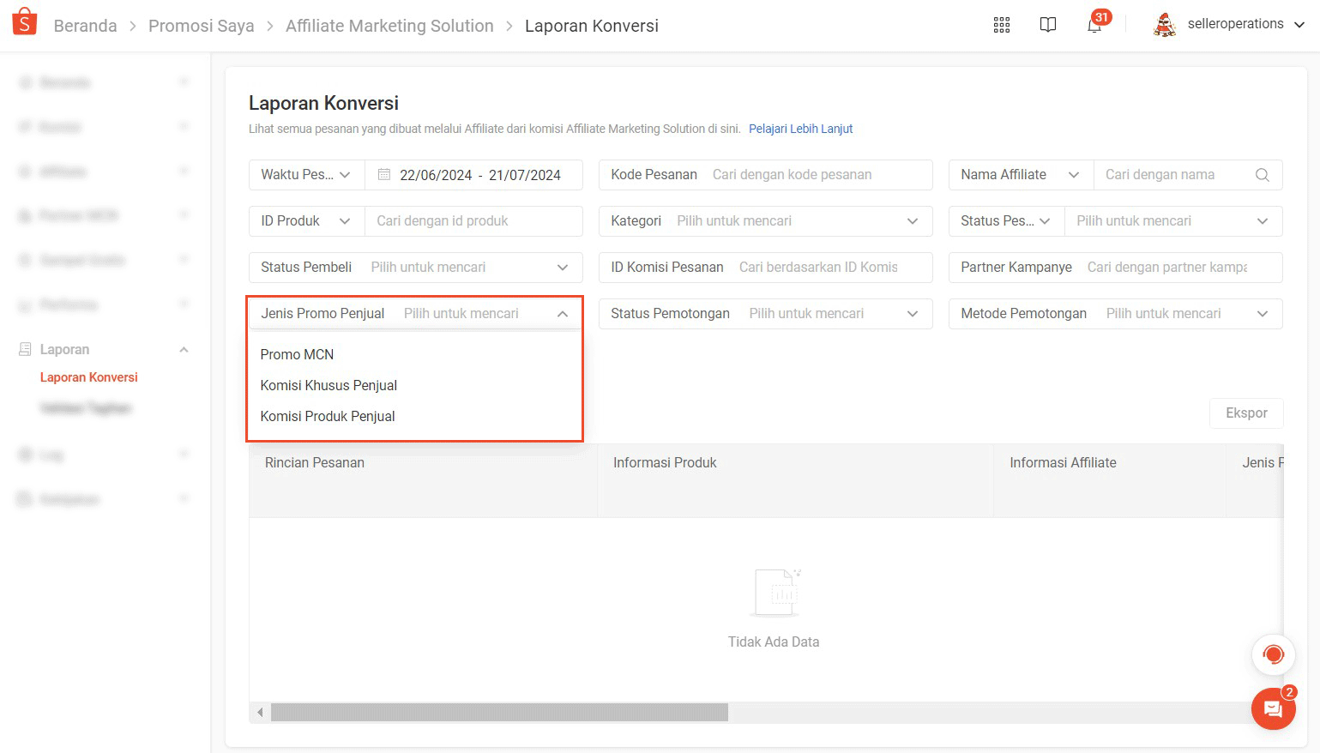This screenshot has height=753, width=1320.
Task: Select Promo MCN option
Action: (x=297, y=354)
